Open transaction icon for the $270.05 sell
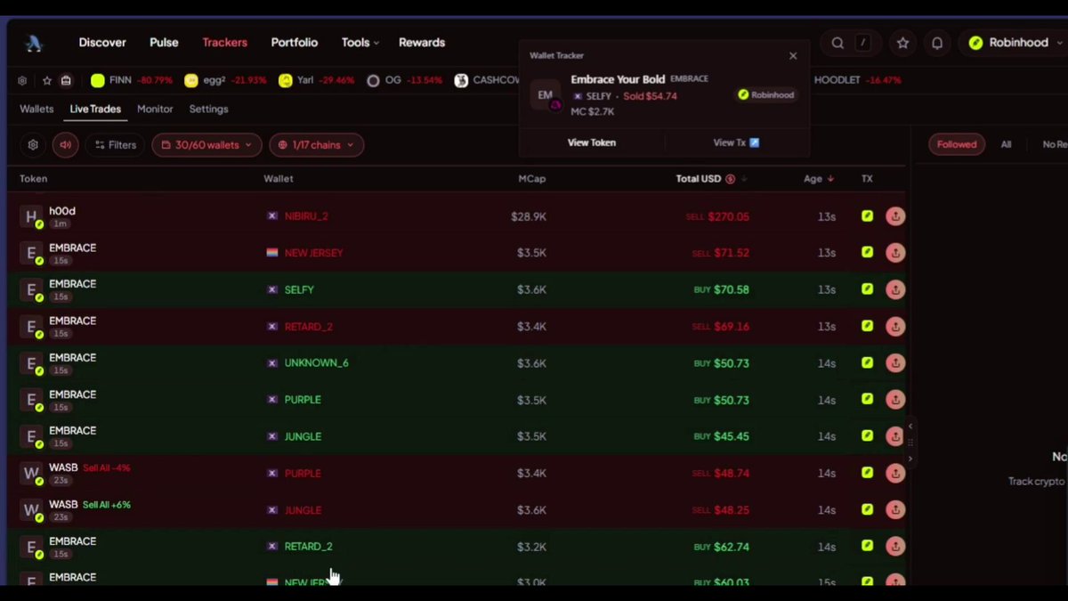 click(867, 215)
